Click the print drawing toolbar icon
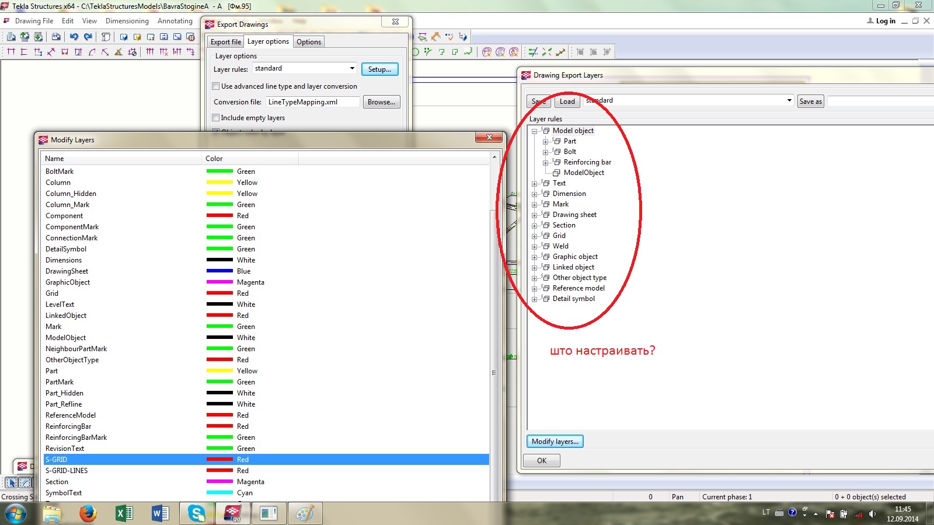Screen dimensions: 934x525 [56, 37]
